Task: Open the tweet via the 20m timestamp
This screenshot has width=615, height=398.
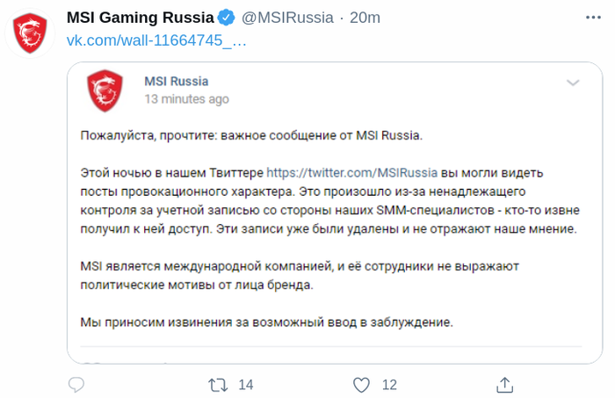Action: [x=365, y=18]
